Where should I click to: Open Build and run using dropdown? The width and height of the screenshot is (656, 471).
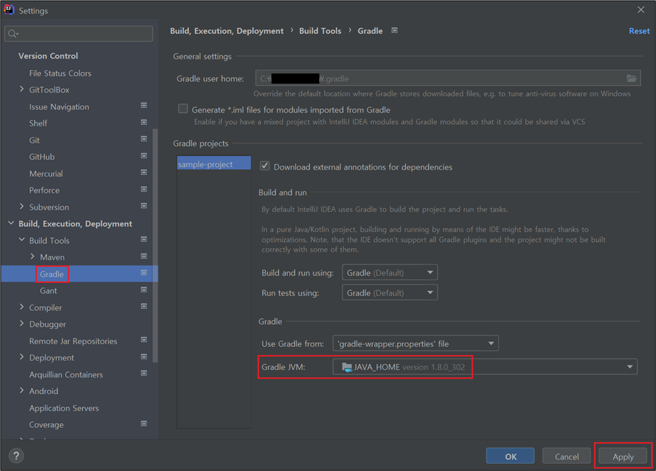point(390,272)
